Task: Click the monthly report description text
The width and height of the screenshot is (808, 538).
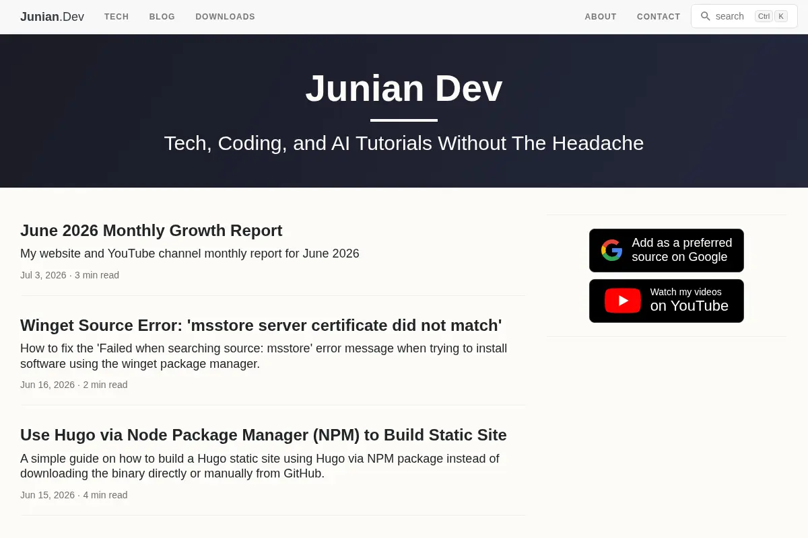Action: click(x=190, y=254)
